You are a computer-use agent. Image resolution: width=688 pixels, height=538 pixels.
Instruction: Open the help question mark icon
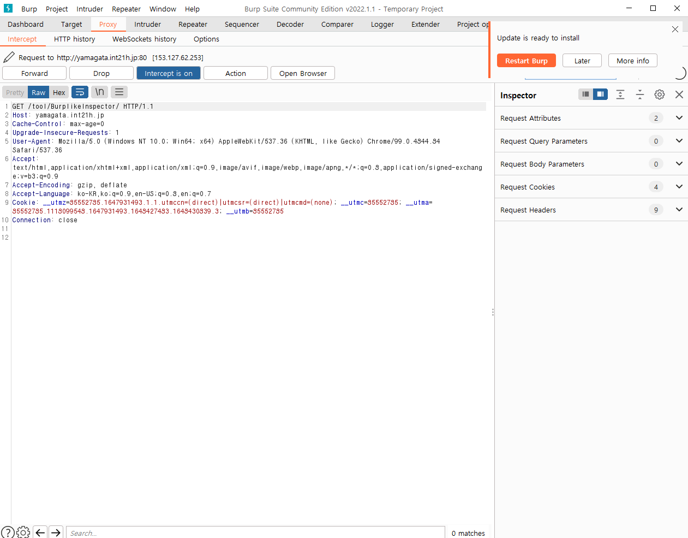pos(8,532)
